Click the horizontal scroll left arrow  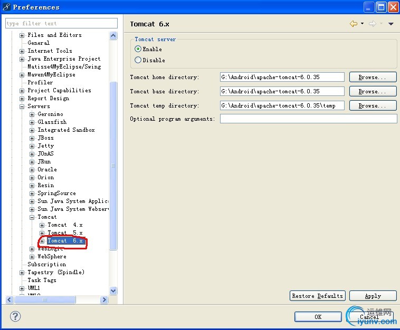click(x=9, y=299)
